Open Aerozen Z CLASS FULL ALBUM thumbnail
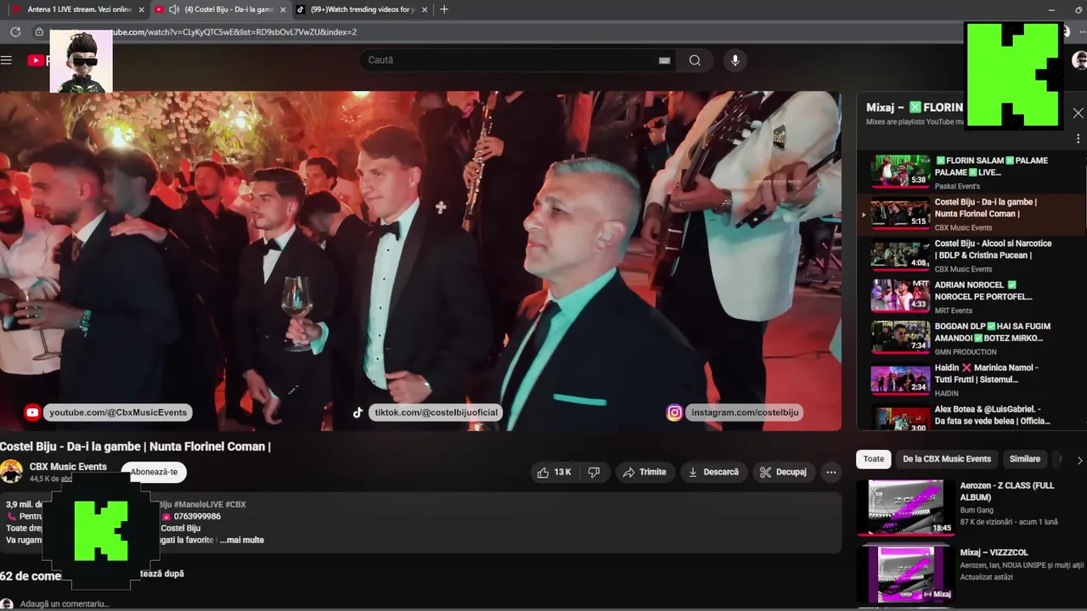 point(904,507)
